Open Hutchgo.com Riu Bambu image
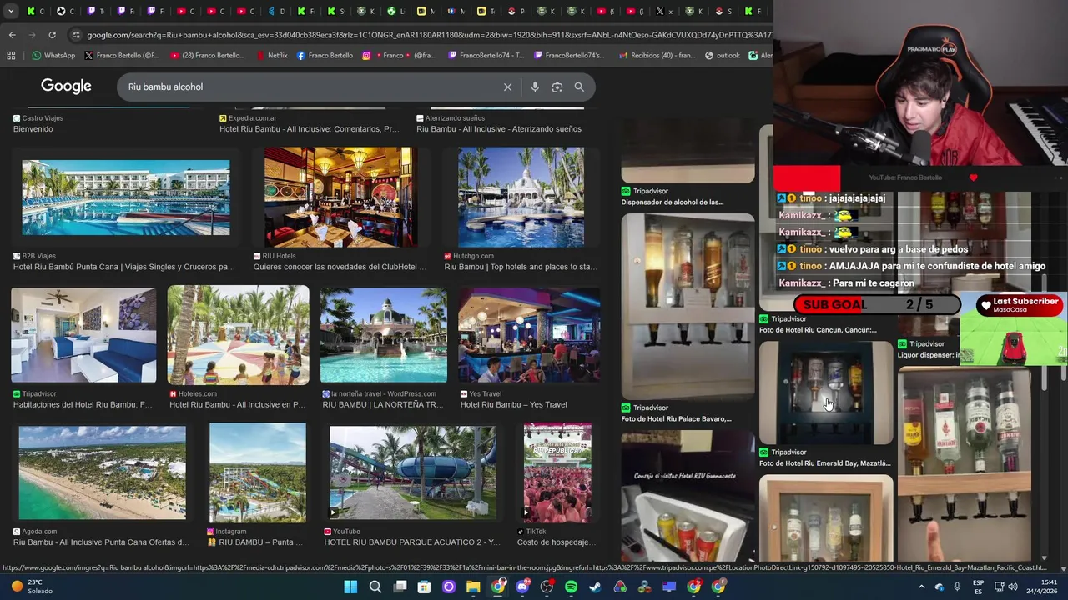Screen dimensions: 1068x600 [521, 197]
